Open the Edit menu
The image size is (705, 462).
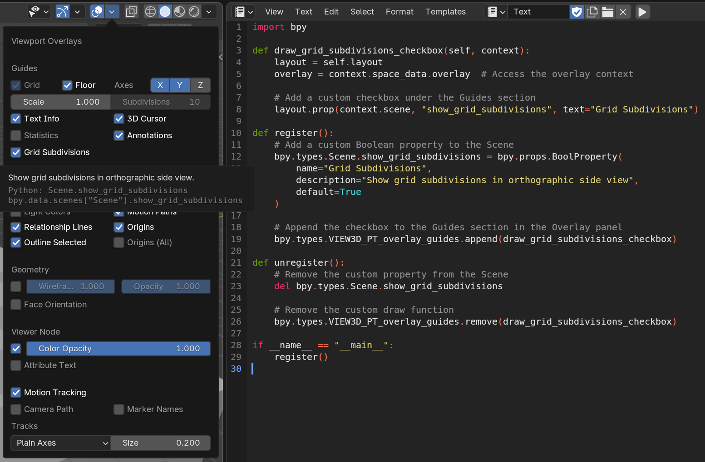point(331,12)
